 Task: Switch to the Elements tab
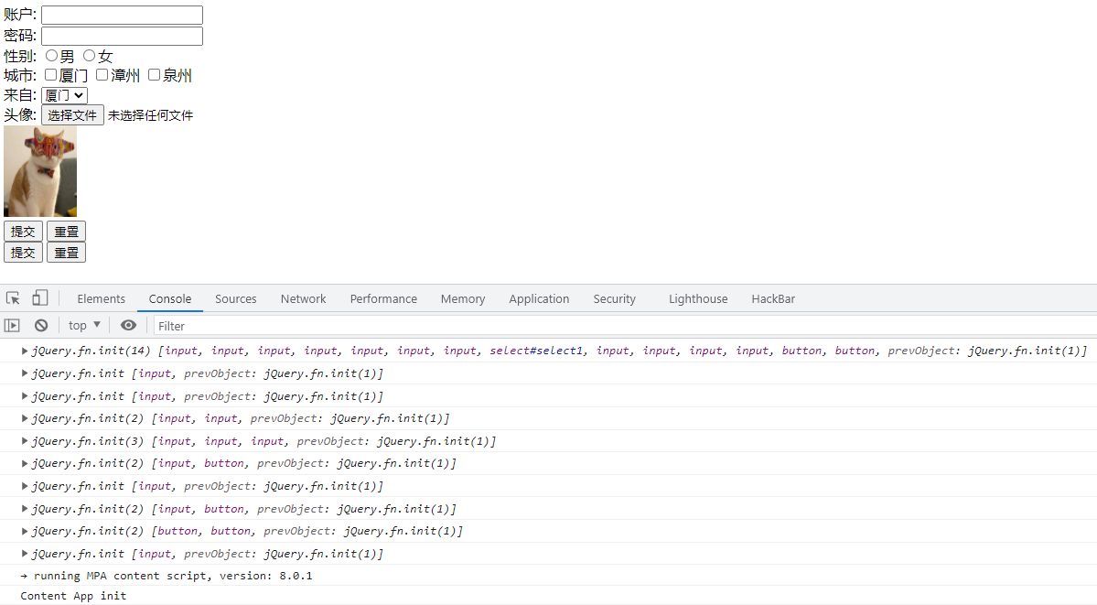[x=101, y=298]
